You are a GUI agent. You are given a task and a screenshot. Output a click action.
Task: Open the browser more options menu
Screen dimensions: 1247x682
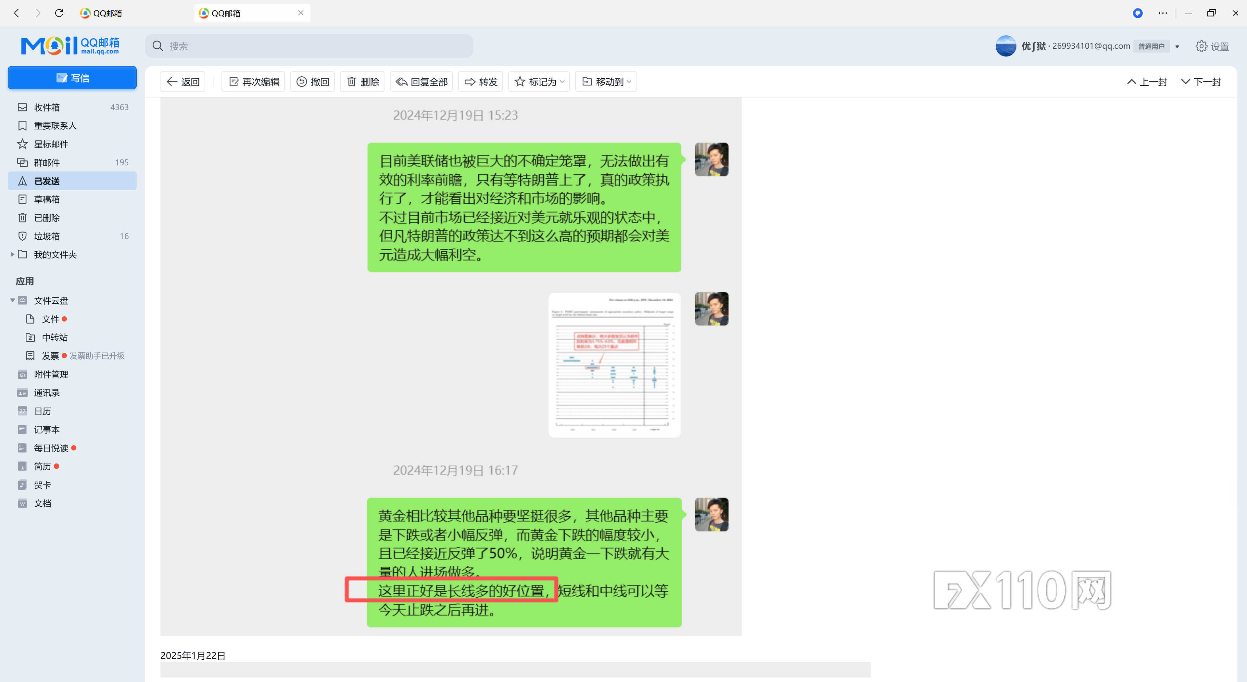coord(1163,13)
